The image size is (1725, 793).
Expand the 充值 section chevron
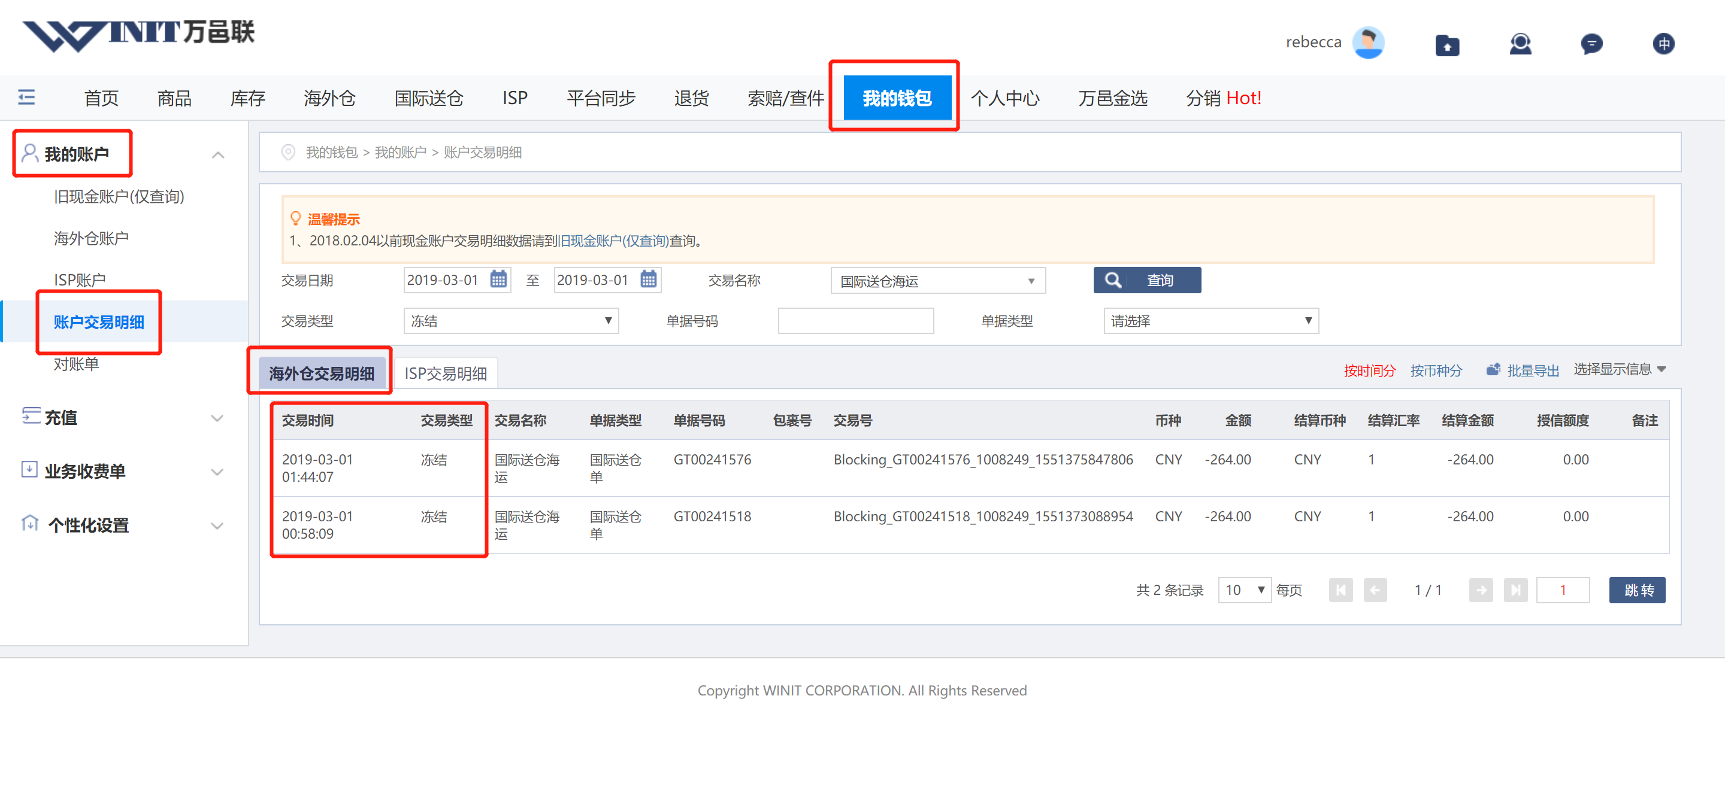pyautogui.click(x=217, y=418)
